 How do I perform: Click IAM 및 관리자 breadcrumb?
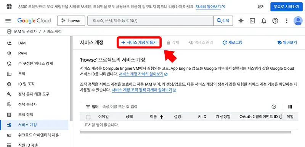25,31
